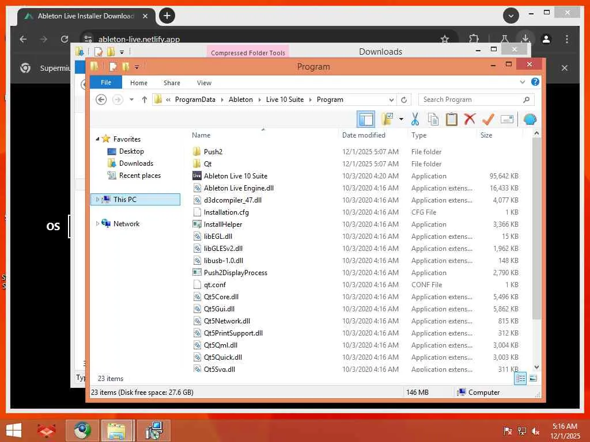
Task: Expand the Network tree node
Action: tap(97, 224)
